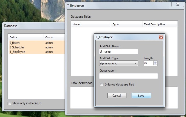Click admin owner of I_Batch row

[x=49, y=43]
